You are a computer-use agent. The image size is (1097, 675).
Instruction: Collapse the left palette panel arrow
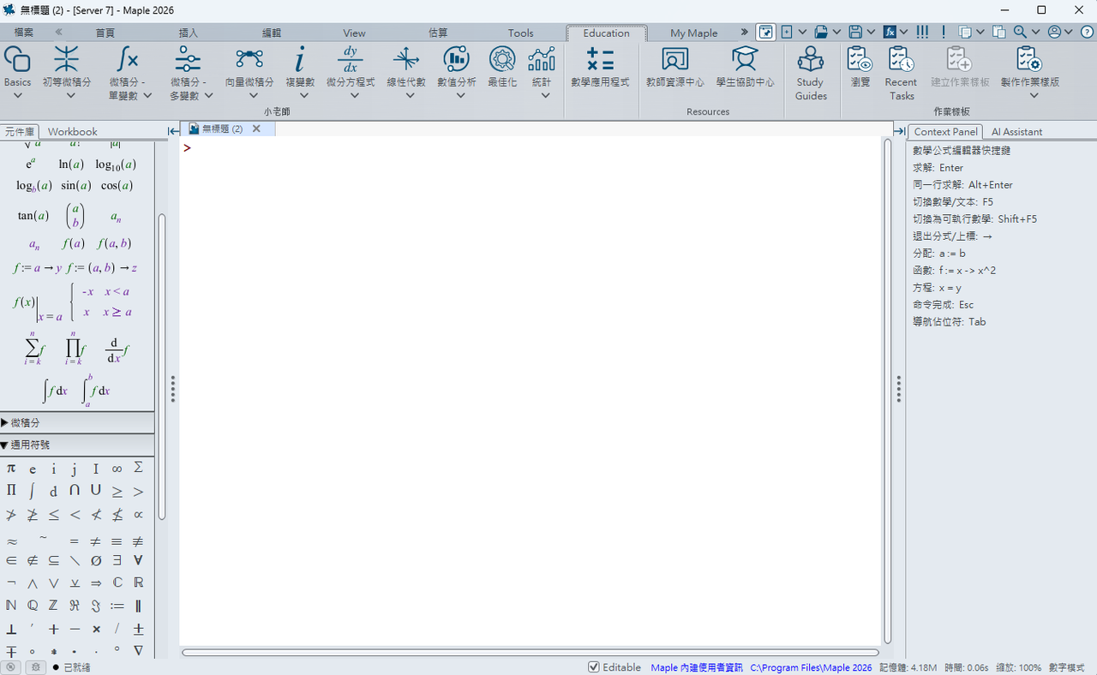(173, 131)
